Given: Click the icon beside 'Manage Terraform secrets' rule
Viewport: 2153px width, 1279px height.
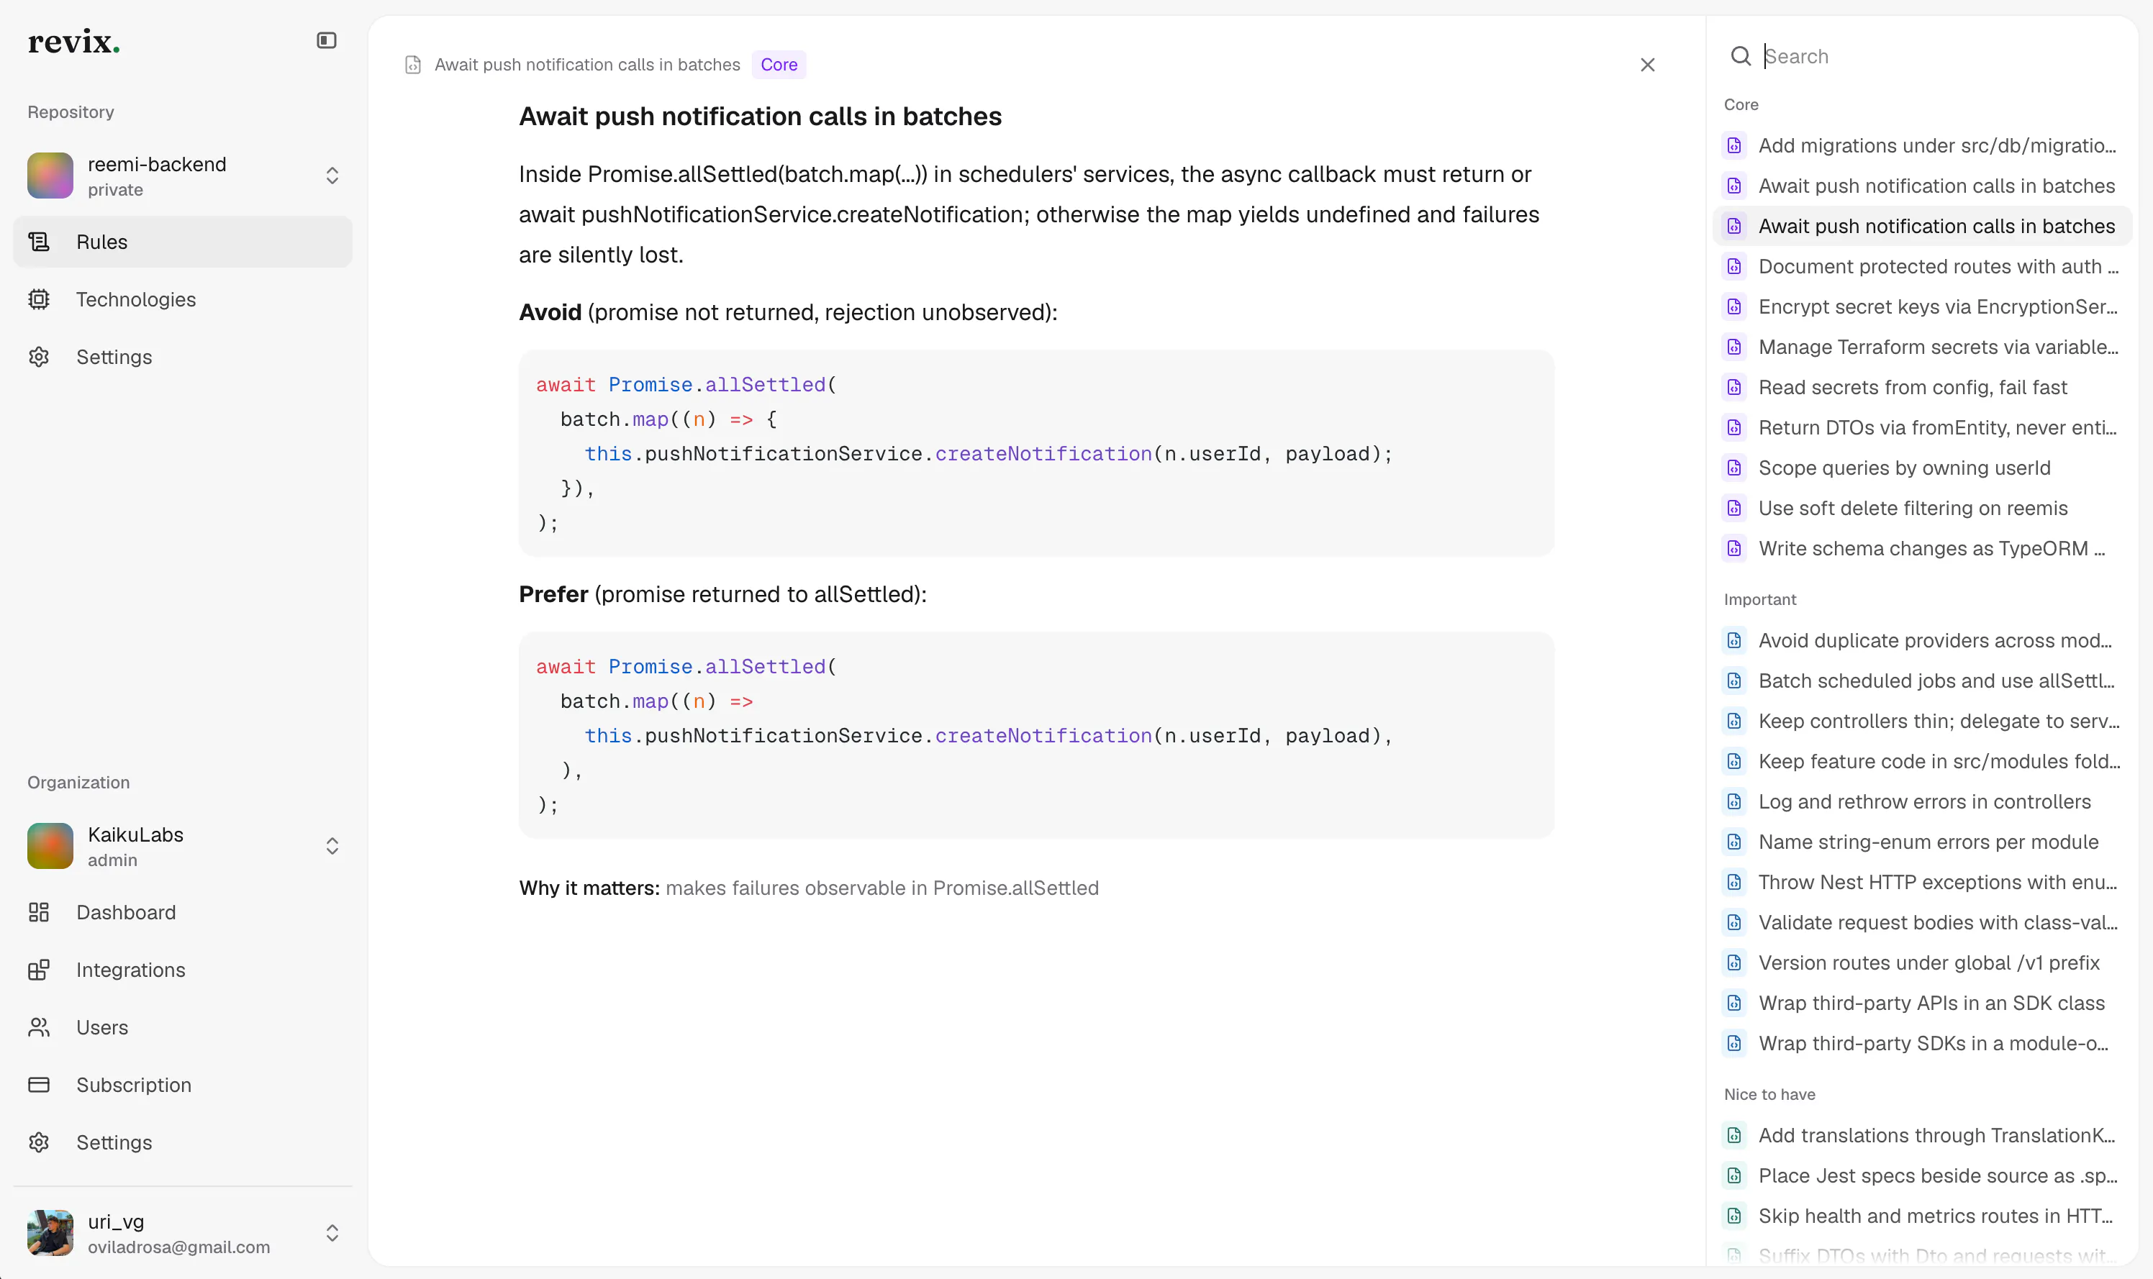Looking at the screenshot, I should click(x=1734, y=347).
